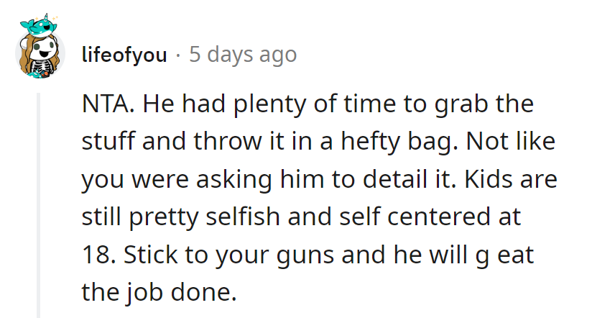
Task: Click the "5 days ago" timestamp
Action: point(243,55)
